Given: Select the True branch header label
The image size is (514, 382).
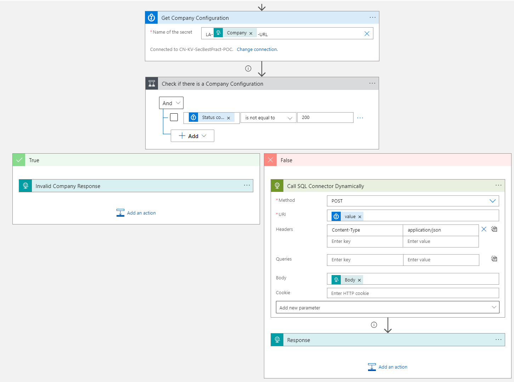Looking at the screenshot, I should click(x=34, y=160).
